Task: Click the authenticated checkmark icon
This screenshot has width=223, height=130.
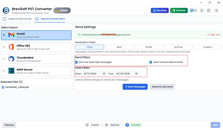Action: tap(79, 35)
